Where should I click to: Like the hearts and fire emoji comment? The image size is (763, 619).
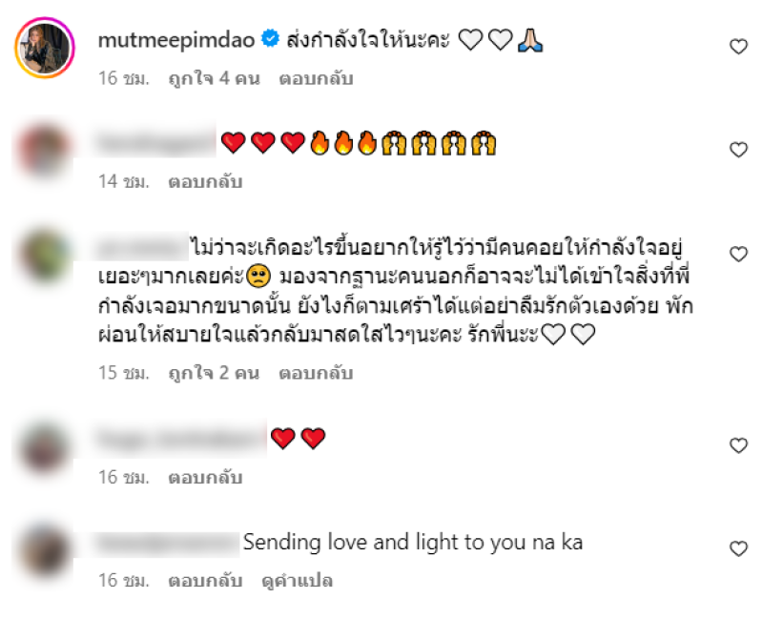[x=738, y=150]
